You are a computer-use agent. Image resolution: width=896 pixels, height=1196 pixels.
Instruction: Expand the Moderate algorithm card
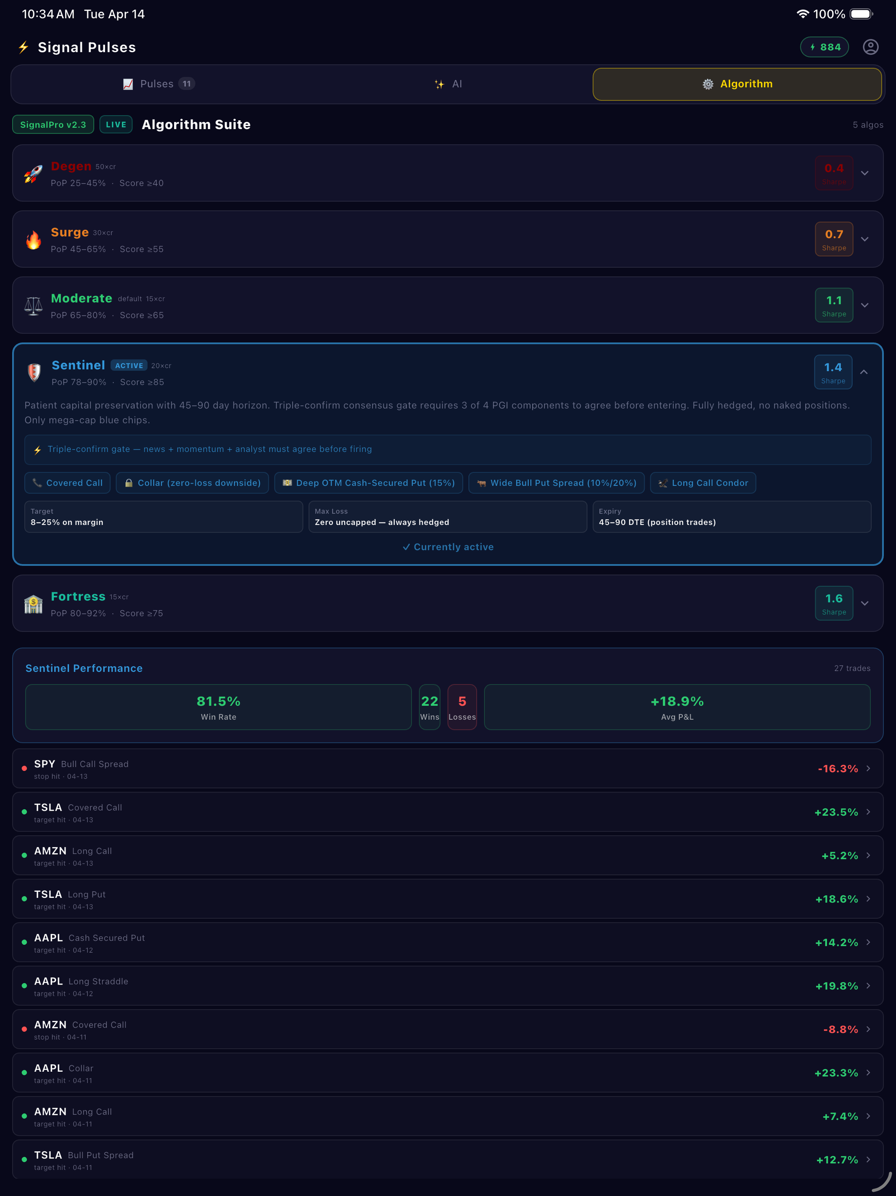[864, 305]
